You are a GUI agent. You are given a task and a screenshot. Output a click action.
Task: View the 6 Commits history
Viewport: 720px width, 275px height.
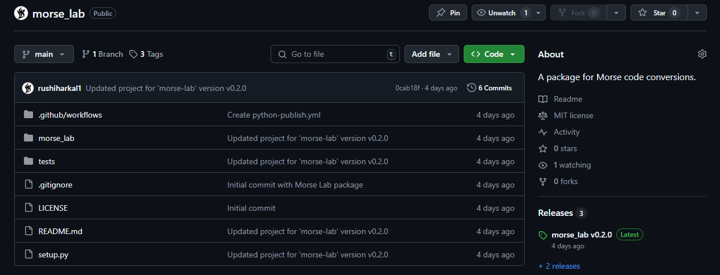click(489, 88)
